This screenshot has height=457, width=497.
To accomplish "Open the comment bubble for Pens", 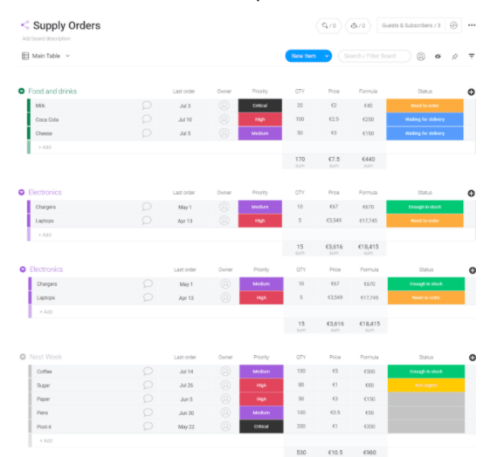I will pyautogui.click(x=148, y=413).
